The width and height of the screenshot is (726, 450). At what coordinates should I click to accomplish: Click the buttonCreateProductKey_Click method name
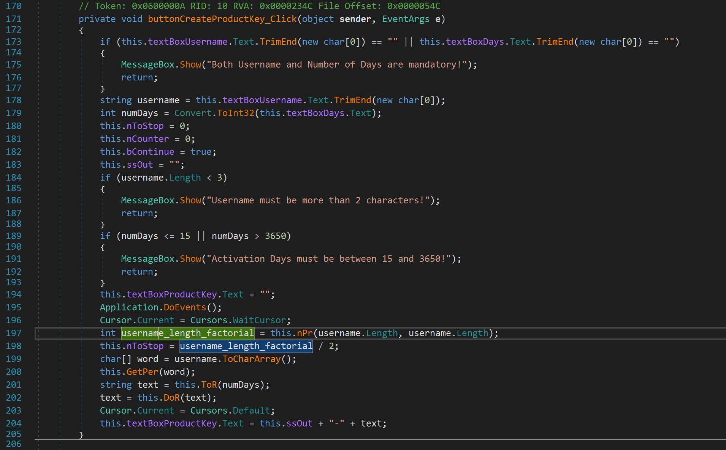[222, 19]
